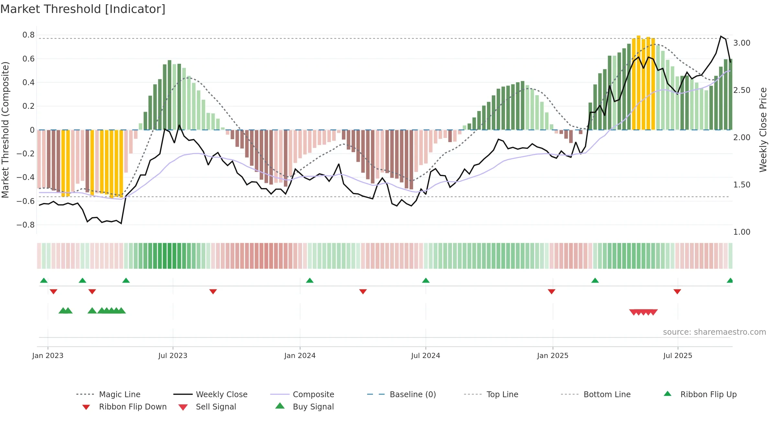Toggle the Top Line legend entry
Screen dimensions: 777x437
click(x=491, y=394)
